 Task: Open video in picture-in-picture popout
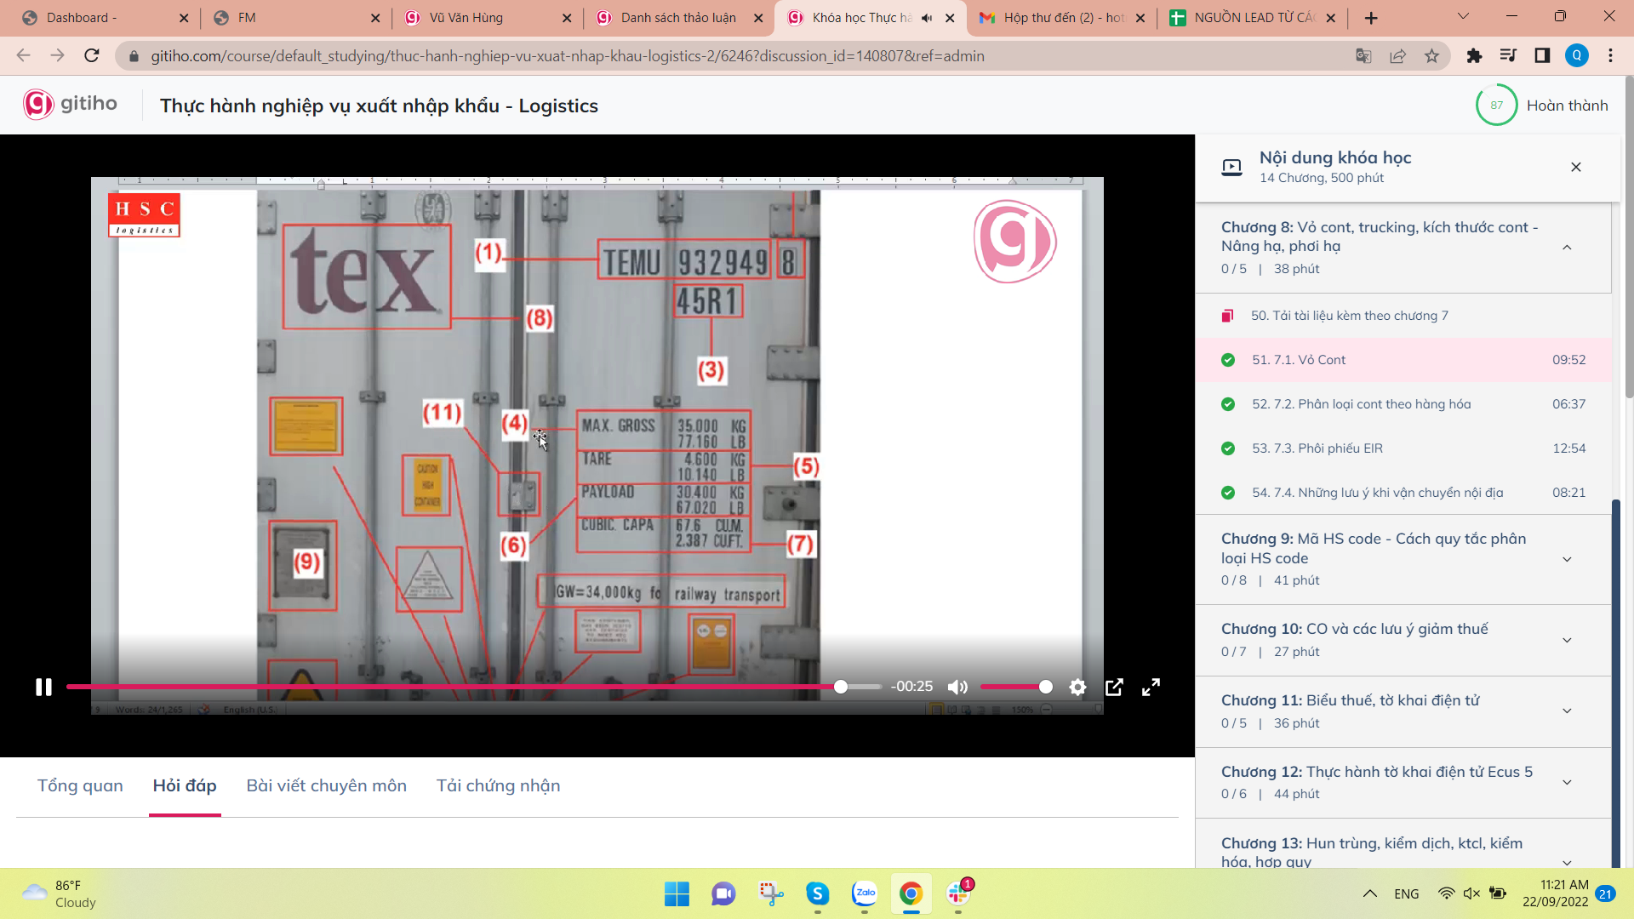1114,687
